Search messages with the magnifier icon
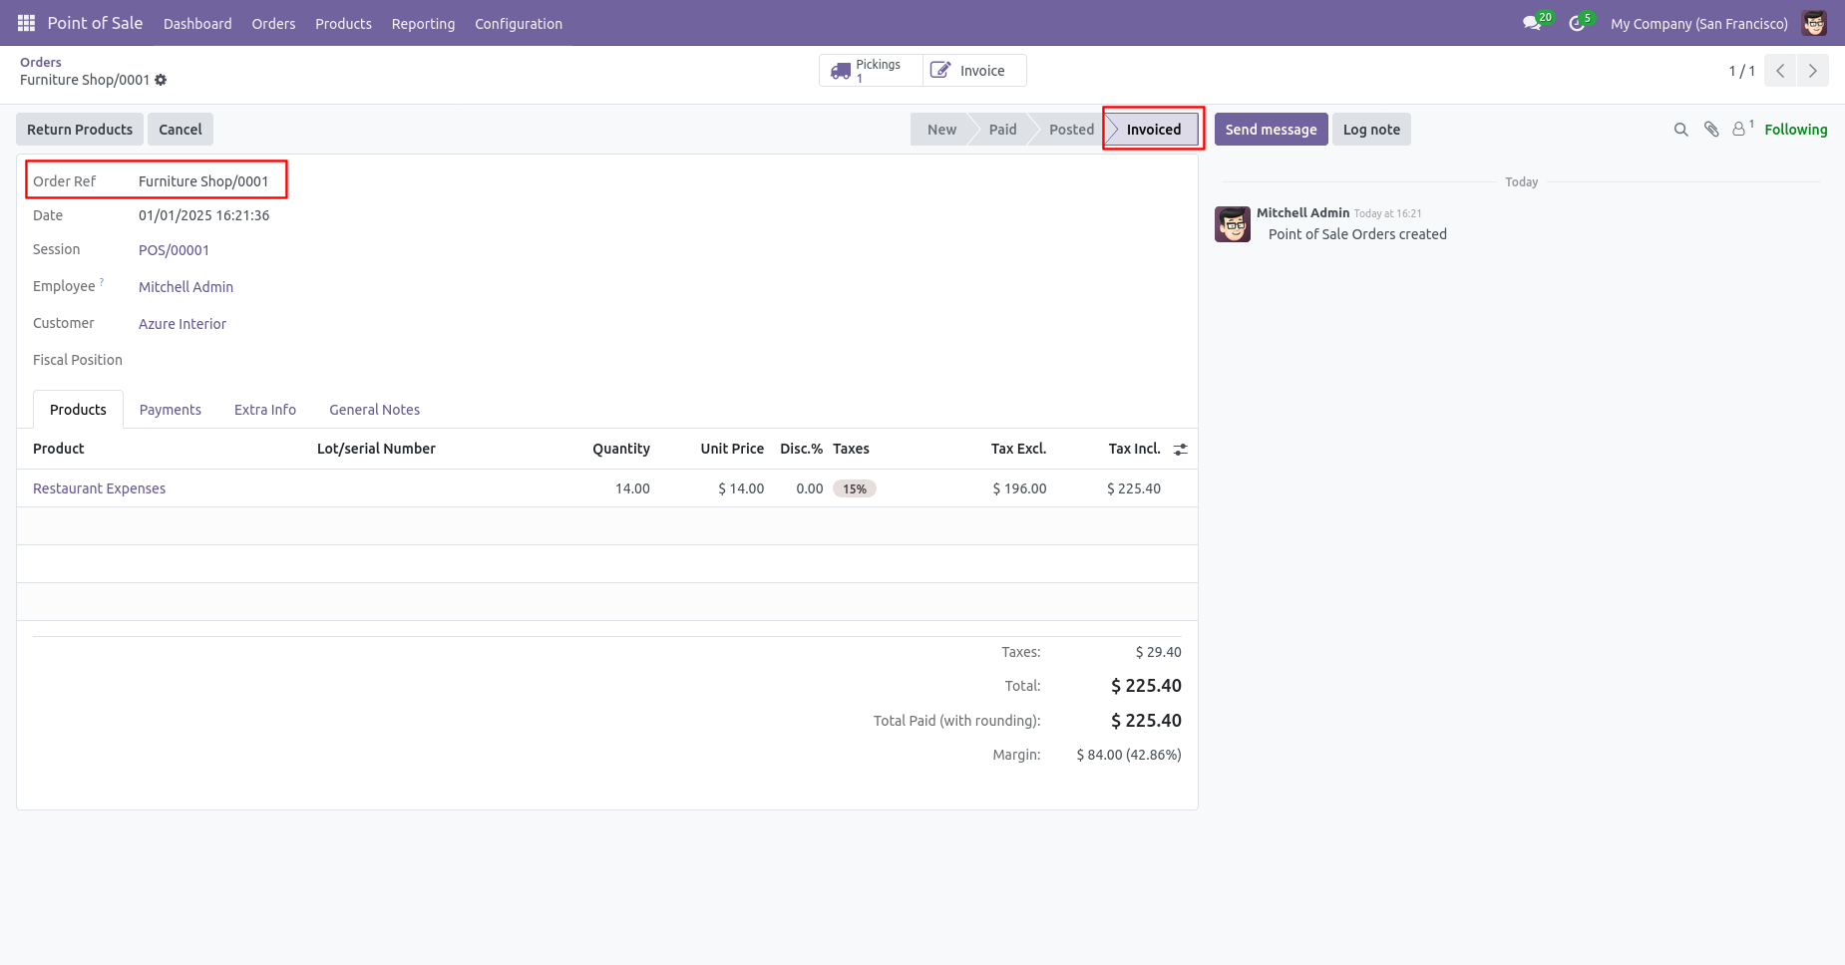 point(1680,130)
